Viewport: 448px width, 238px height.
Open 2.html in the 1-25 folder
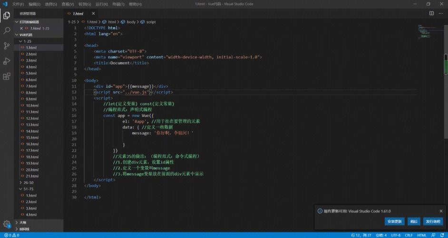(x=31, y=54)
